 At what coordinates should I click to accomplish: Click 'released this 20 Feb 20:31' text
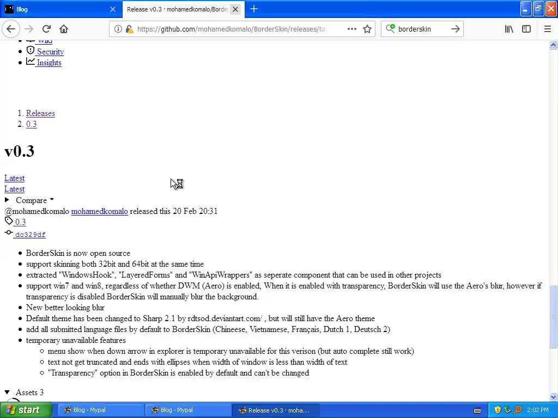(x=174, y=211)
